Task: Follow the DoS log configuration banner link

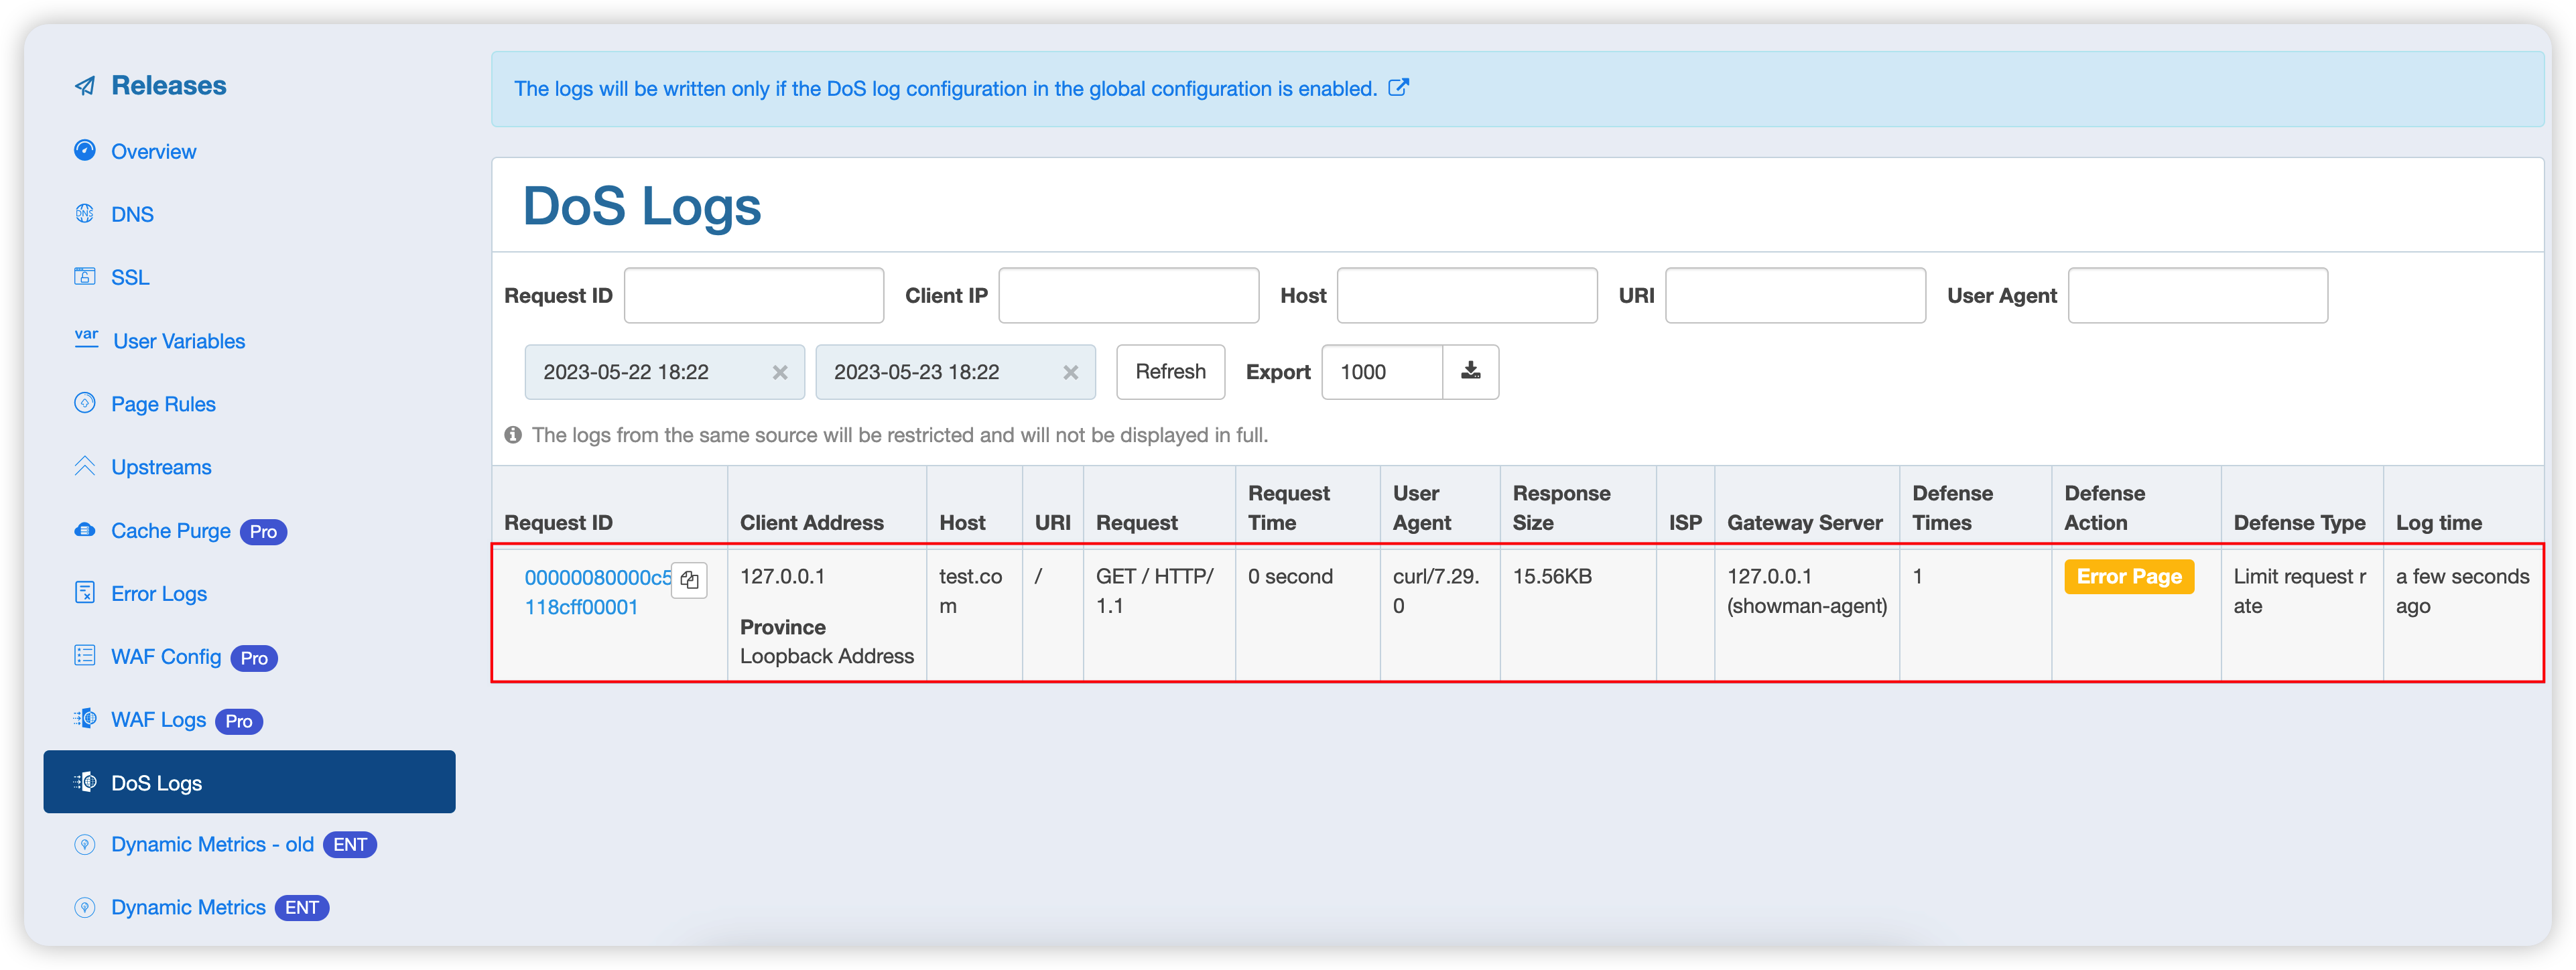Action: pyautogui.click(x=945, y=89)
